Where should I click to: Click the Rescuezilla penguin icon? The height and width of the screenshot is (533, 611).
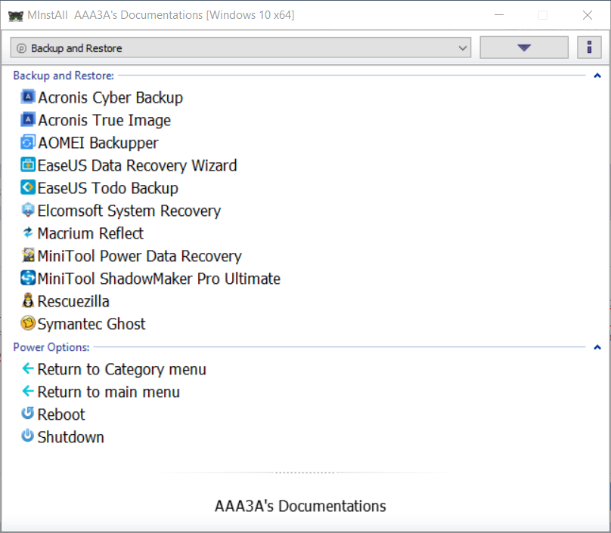28,300
